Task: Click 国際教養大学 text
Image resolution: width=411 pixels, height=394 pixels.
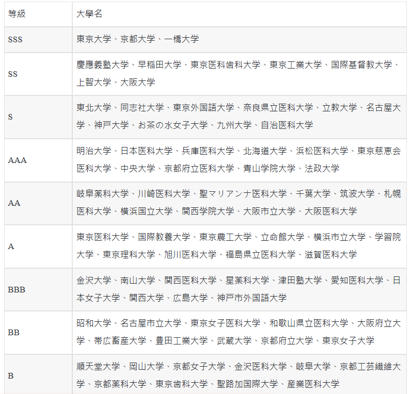Action: pos(164,237)
